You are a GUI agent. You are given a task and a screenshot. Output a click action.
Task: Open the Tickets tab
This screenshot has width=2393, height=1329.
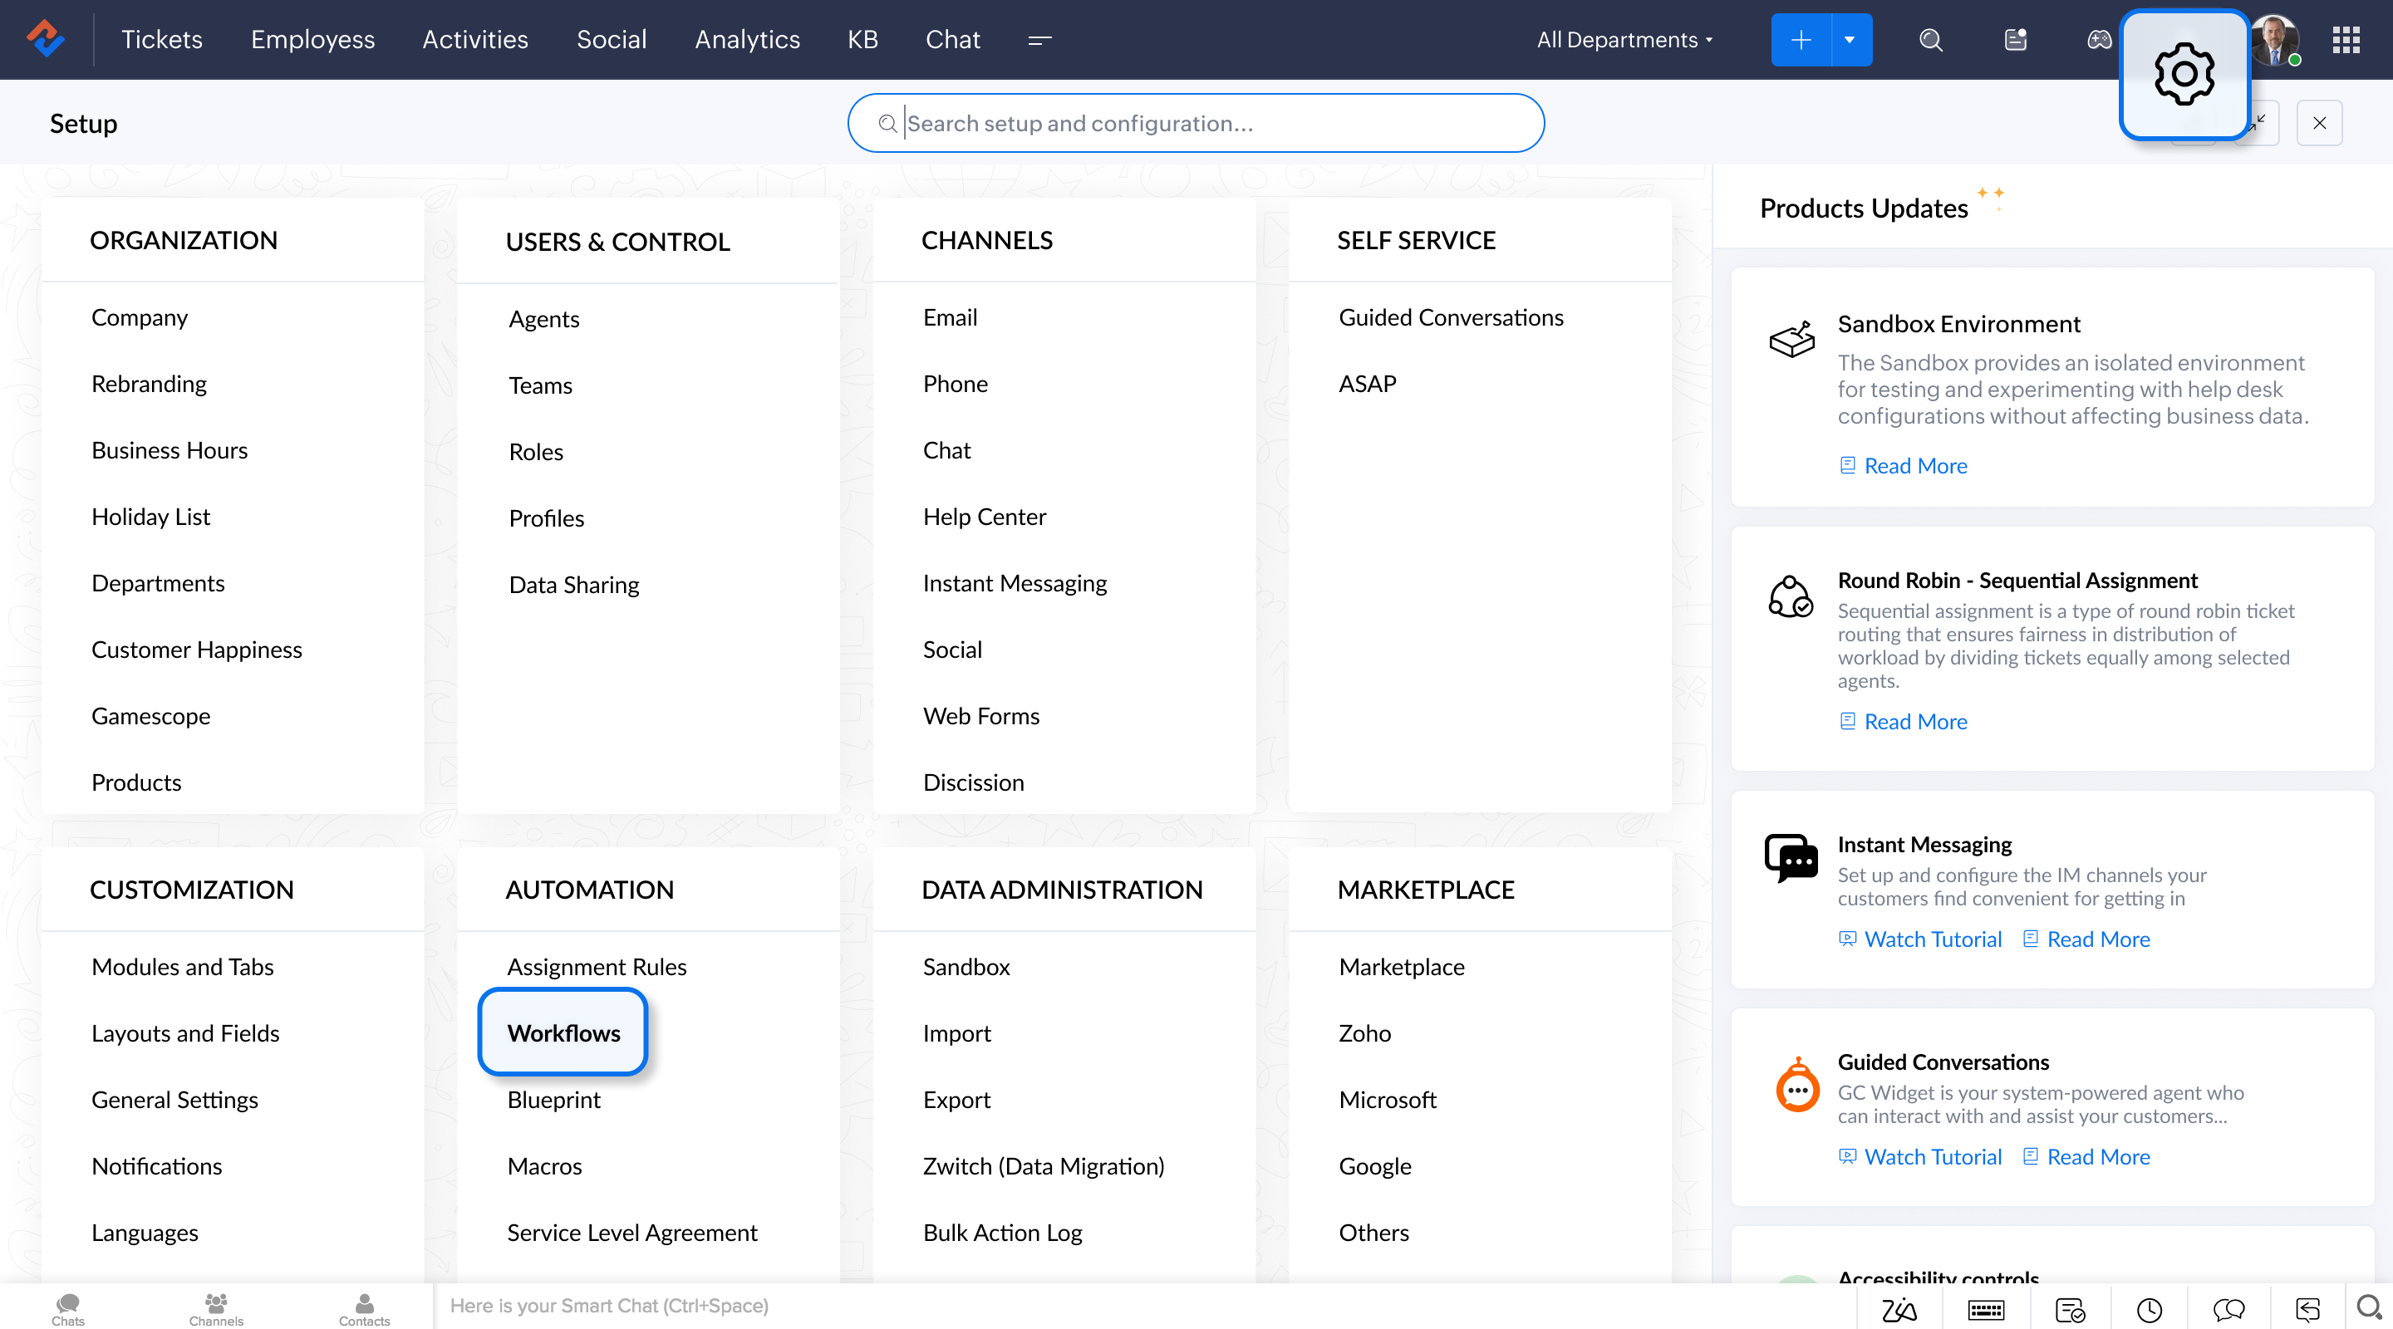click(162, 40)
